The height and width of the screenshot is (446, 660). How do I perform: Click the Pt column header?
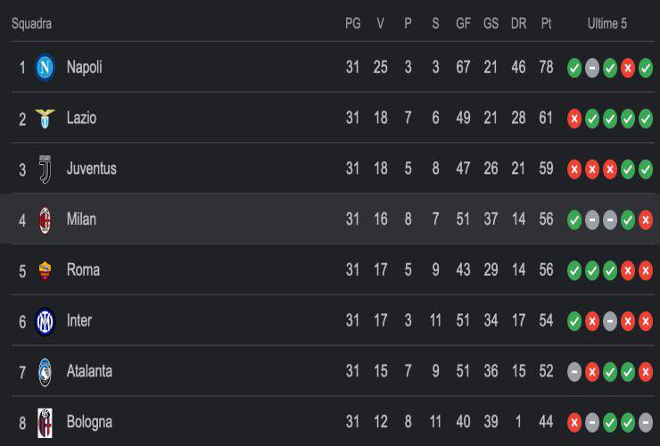pyautogui.click(x=546, y=23)
